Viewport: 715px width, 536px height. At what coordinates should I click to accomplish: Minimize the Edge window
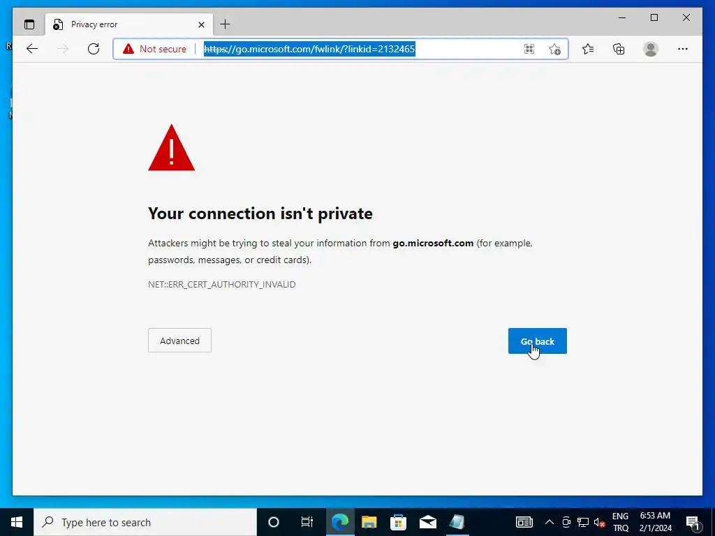[x=622, y=17]
